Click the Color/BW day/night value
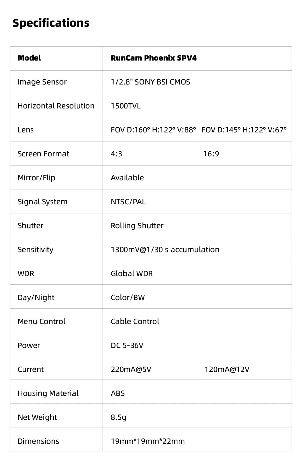This screenshot has height=464, width=302. click(128, 298)
